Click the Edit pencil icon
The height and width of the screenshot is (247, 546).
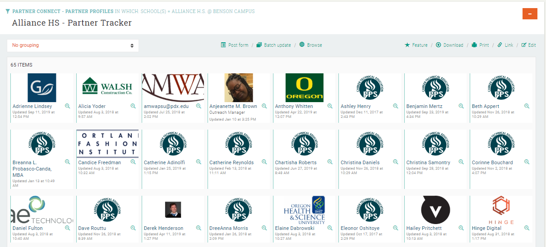point(524,45)
